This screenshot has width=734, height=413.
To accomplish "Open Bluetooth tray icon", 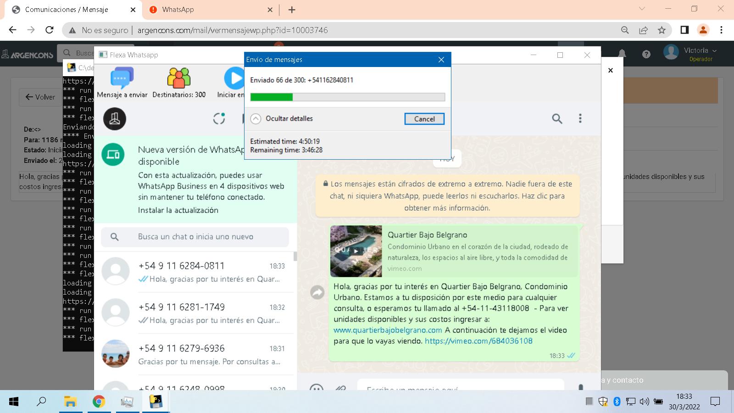I will point(617,402).
